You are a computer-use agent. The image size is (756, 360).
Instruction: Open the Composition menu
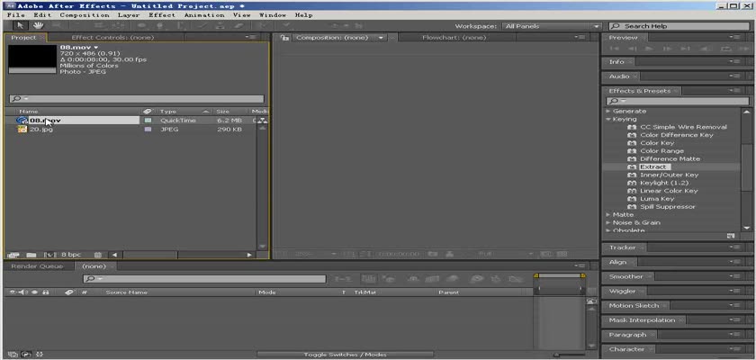coord(85,15)
